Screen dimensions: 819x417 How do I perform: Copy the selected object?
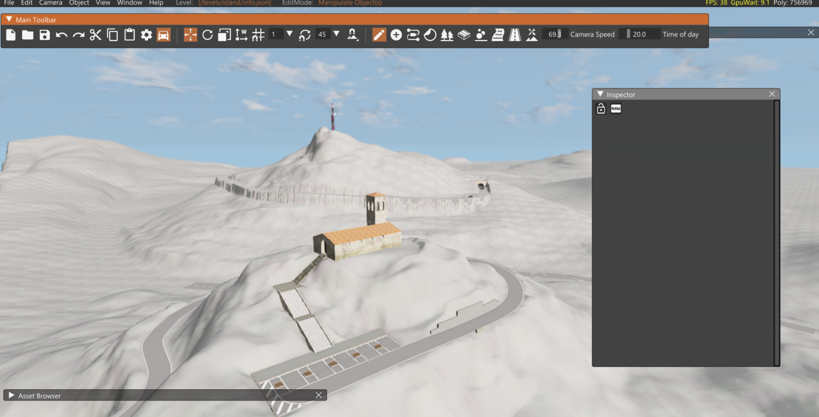pyautogui.click(x=112, y=35)
